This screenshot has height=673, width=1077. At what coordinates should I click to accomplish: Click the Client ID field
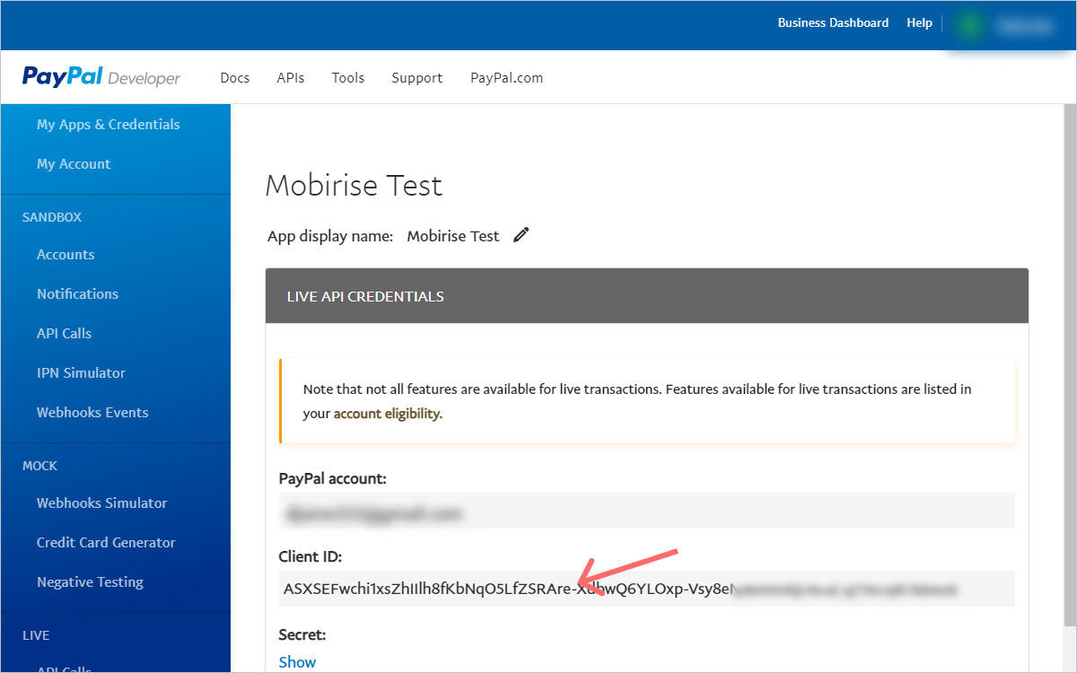646,589
